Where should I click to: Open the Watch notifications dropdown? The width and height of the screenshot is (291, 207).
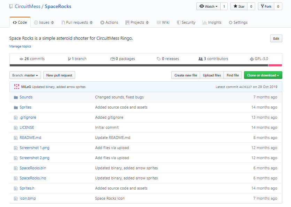point(209,6)
